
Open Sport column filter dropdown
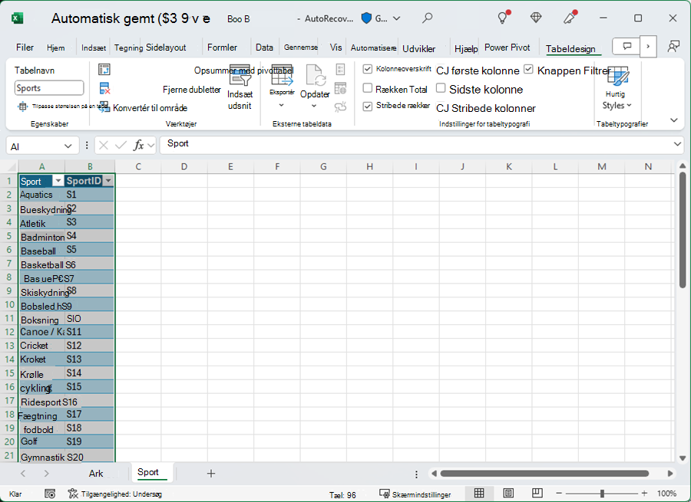click(x=58, y=182)
